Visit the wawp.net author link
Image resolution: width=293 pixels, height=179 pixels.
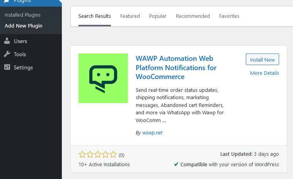(153, 133)
